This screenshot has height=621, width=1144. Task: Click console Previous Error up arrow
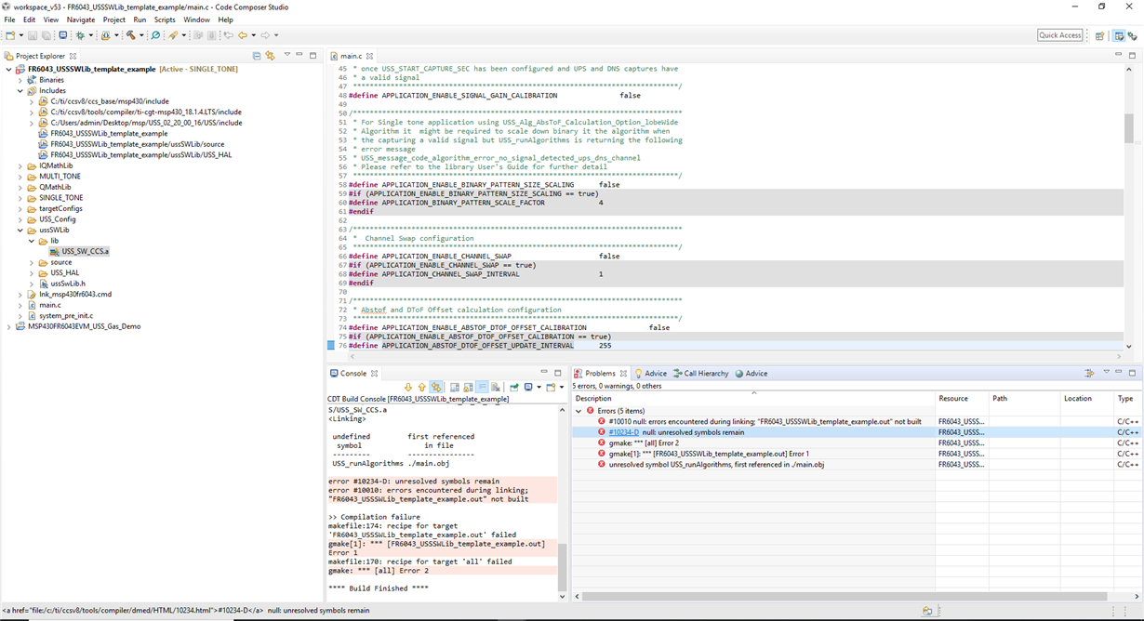pos(422,387)
